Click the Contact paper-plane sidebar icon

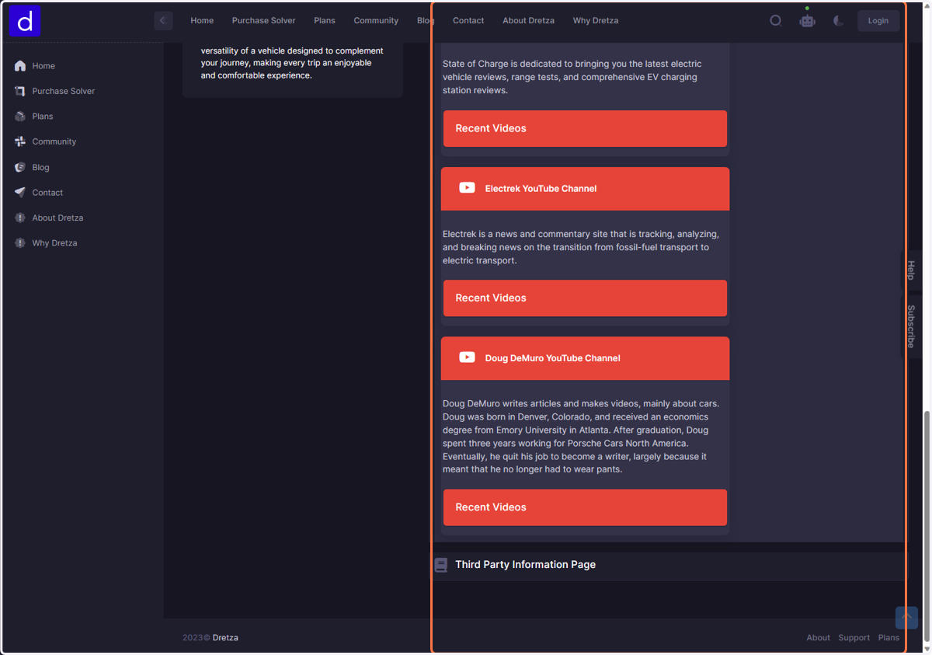[20, 193]
